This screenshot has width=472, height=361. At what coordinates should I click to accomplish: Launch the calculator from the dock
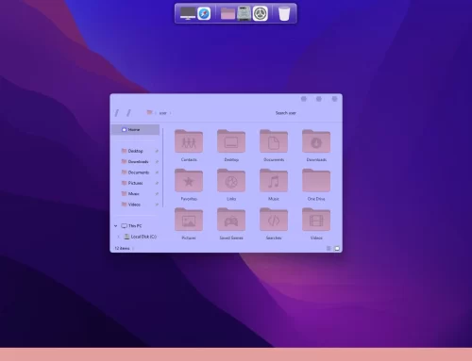pyautogui.click(x=244, y=13)
